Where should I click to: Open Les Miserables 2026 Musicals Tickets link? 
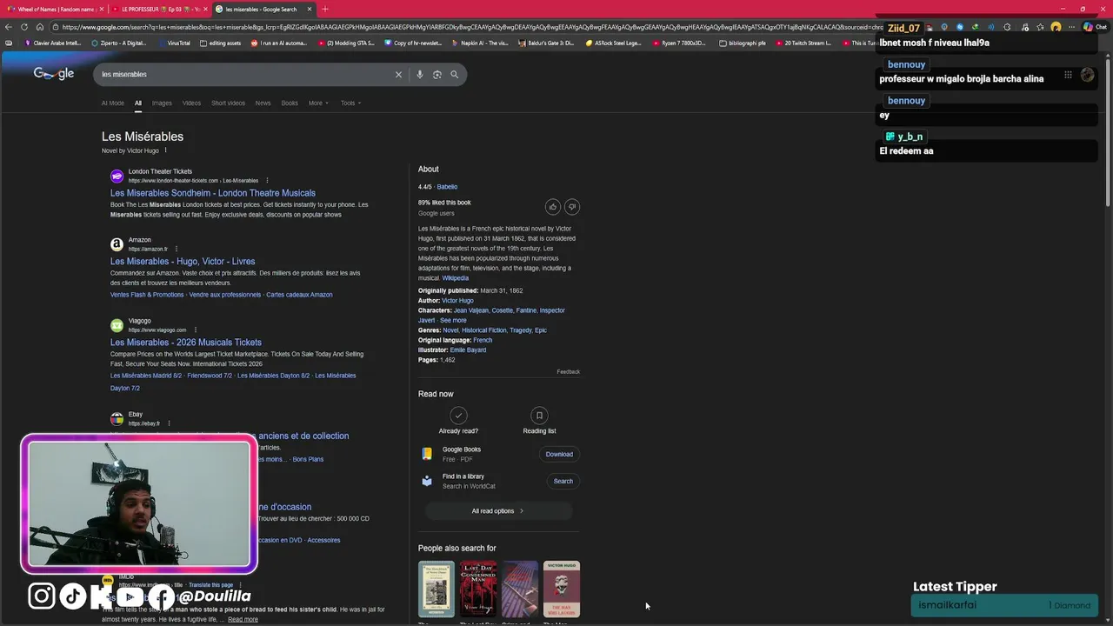186,343
